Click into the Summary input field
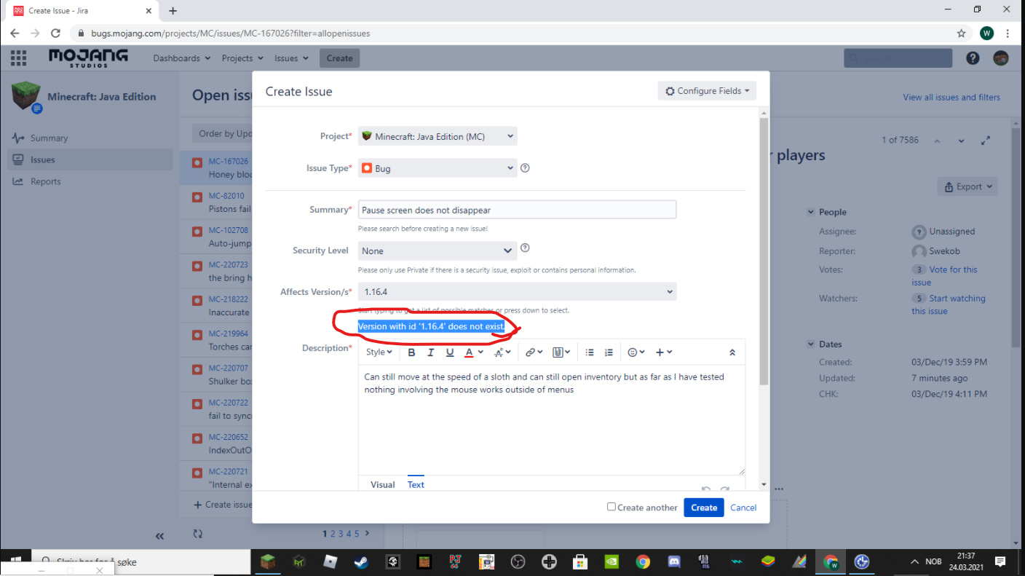The image size is (1025, 576). click(x=517, y=210)
